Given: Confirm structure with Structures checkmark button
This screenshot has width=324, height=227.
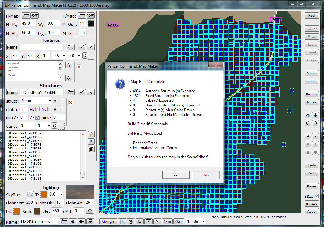Looking at the screenshot, I should [x=82, y=92].
